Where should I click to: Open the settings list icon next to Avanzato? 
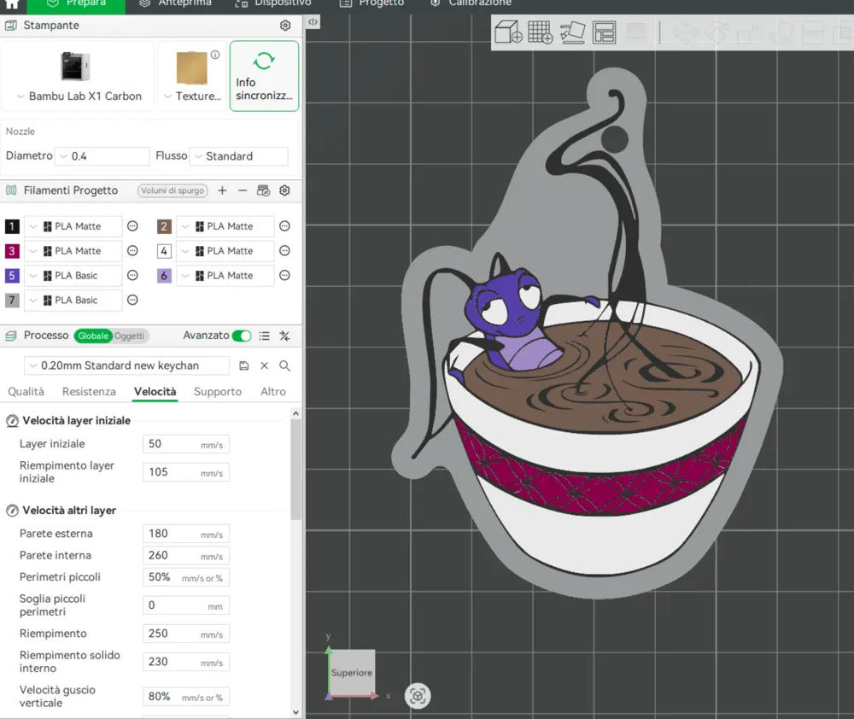(264, 336)
